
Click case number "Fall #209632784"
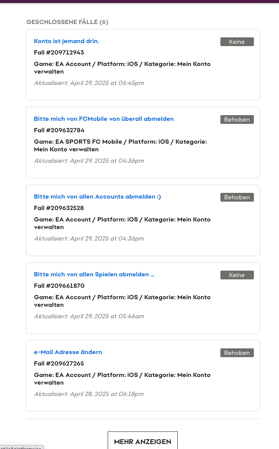[59, 130]
